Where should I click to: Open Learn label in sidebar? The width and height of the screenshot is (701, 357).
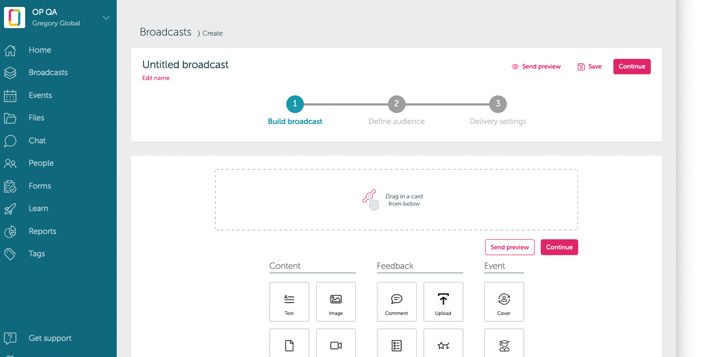pyautogui.click(x=38, y=208)
